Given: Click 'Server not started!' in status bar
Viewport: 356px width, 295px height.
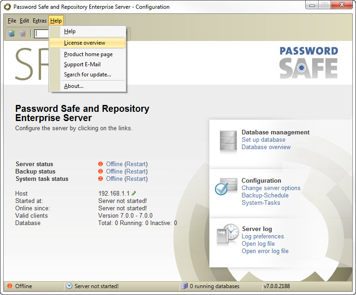Looking at the screenshot, I should coord(96,286).
